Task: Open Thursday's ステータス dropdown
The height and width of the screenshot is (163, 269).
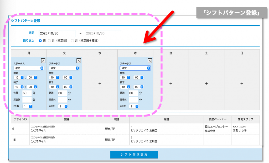Action: pos(135,68)
